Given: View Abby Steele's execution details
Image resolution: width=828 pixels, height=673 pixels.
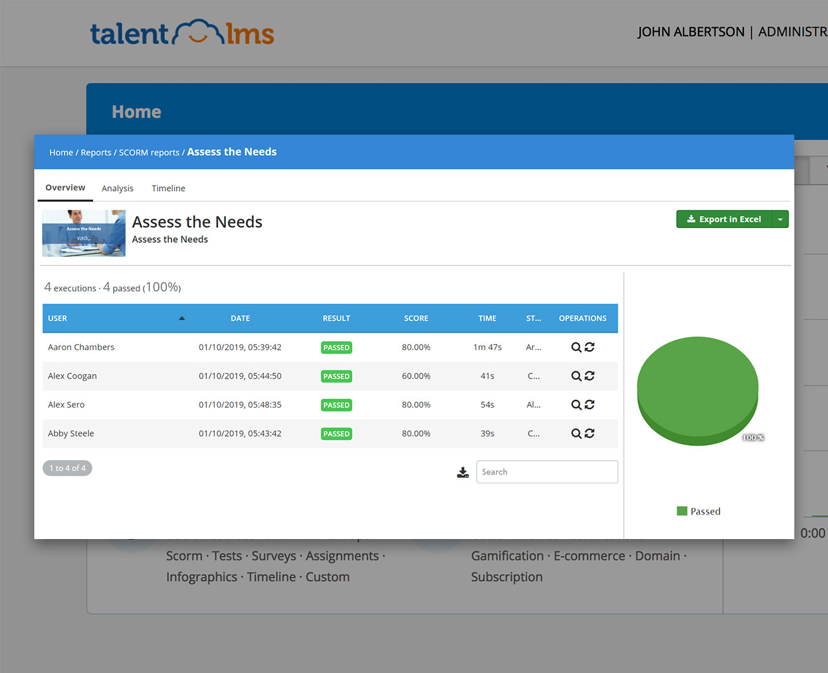Looking at the screenshot, I should coord(576,434).
